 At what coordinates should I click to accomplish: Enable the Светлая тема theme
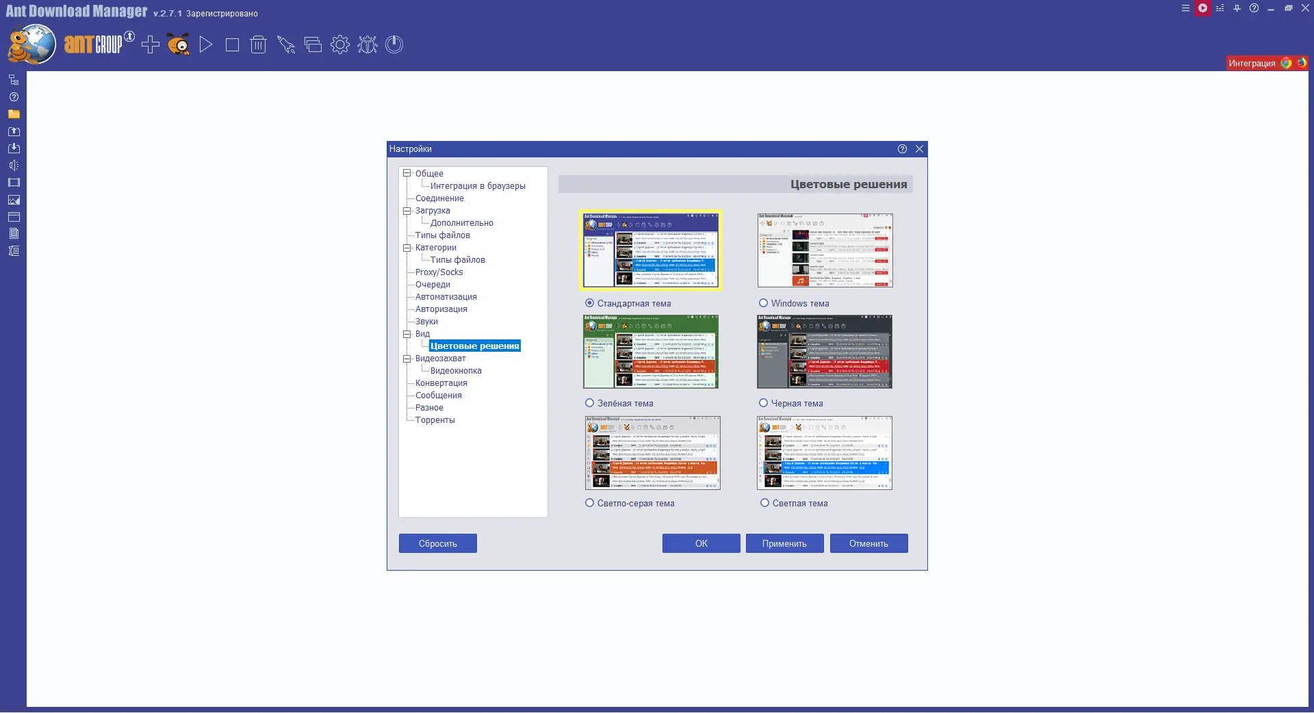(763, 502)
